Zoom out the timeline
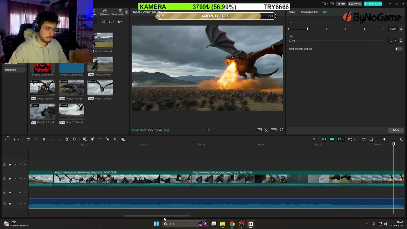This screenshot has height=229, width=407. pos(371,139)
